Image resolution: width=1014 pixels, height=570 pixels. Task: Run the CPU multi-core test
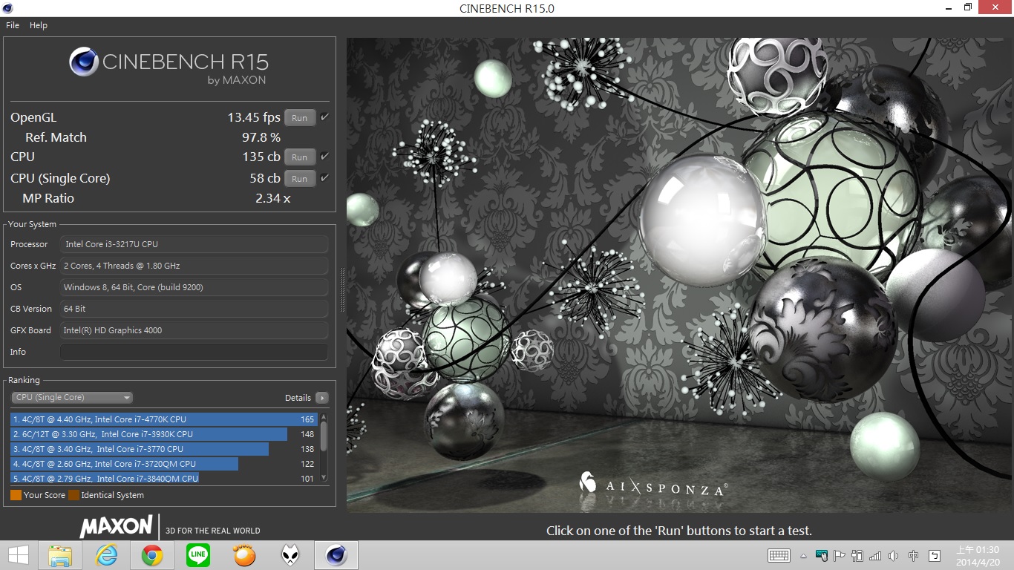tap(300, 157)
